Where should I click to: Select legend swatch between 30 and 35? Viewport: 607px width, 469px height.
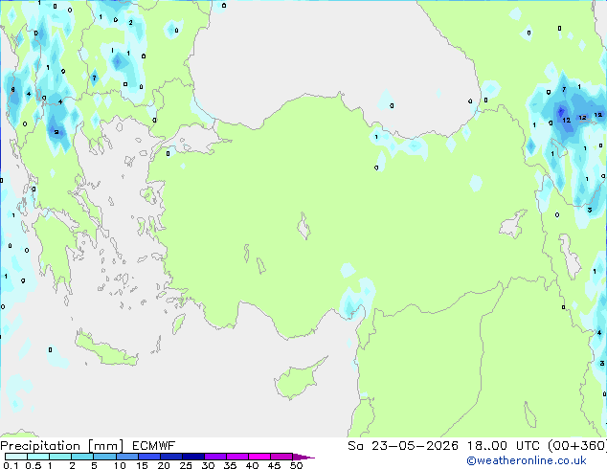[215, 457]
